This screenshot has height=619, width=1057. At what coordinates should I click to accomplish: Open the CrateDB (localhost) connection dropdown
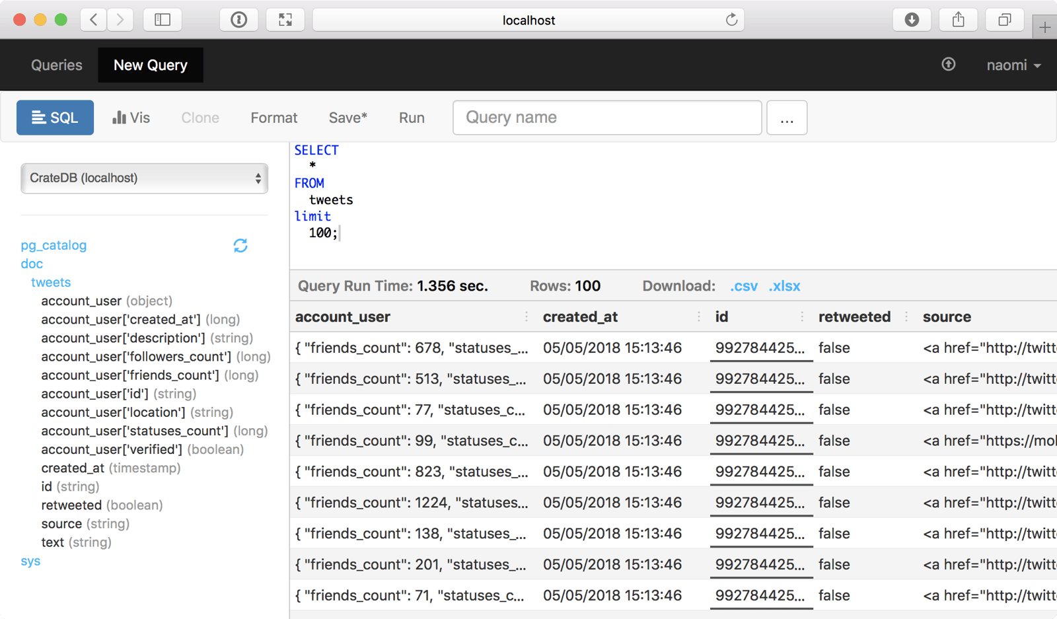click(144, 178)
